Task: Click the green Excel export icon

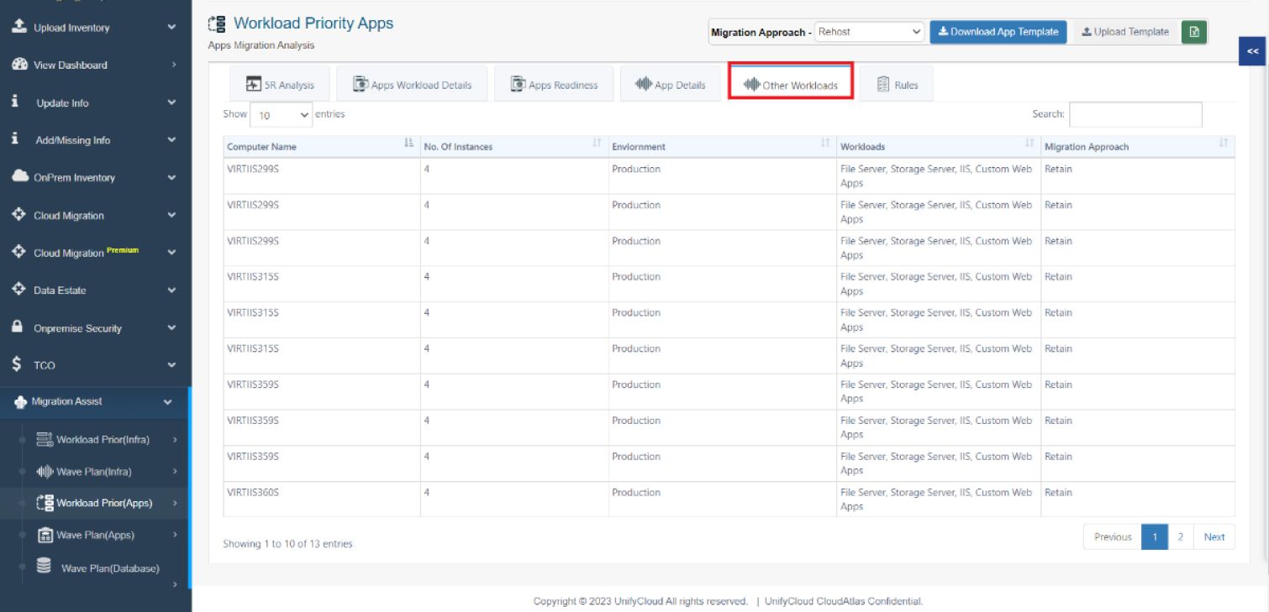Action: click(x=1194, y=32)
